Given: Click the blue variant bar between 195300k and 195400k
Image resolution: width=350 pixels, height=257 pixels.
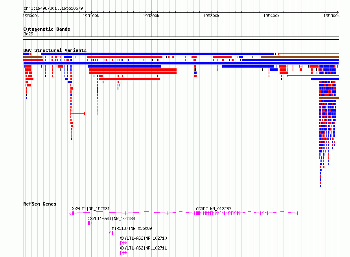Looking at the screenshot, I should (248, 66).
